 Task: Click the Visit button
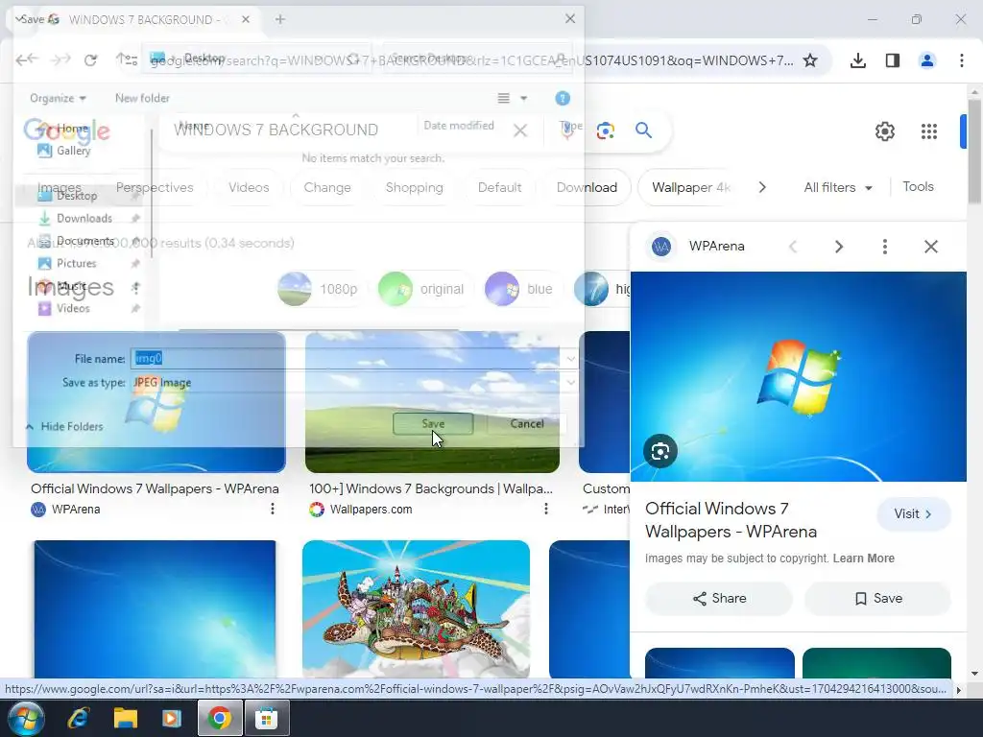[x=914, y=514]
